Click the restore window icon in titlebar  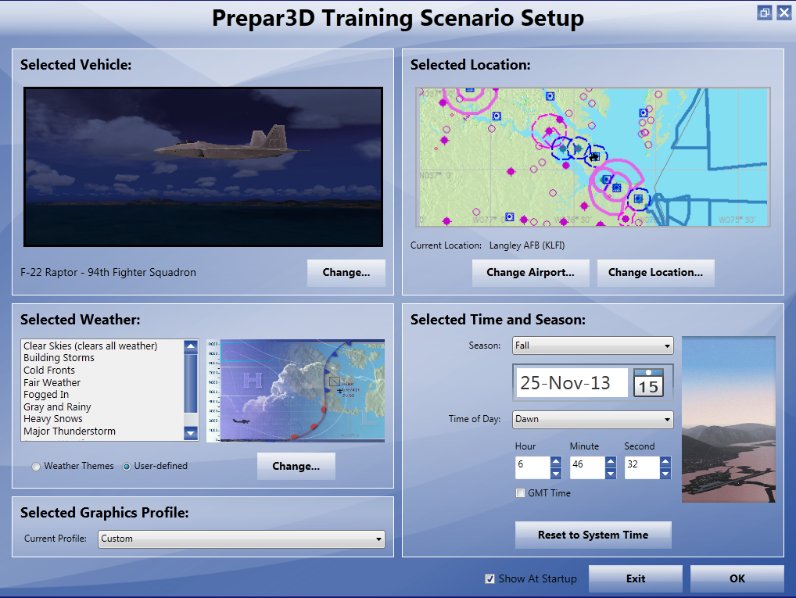(x=764, y=13)
